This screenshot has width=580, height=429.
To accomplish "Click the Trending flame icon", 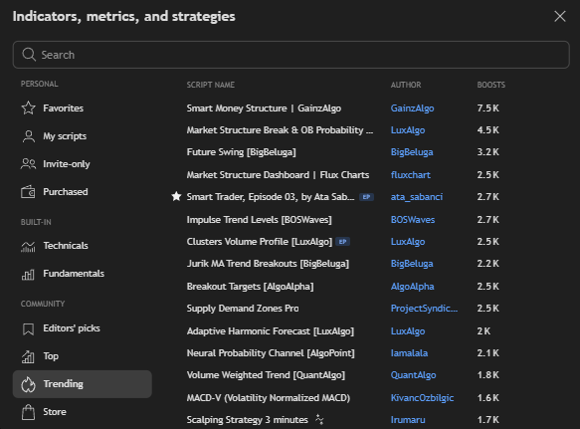I will (28, 384).
